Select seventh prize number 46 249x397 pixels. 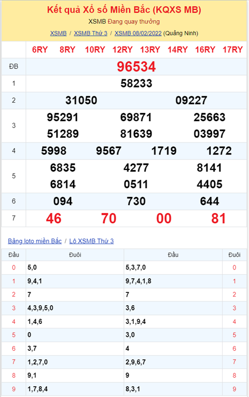tap(54, 219)
